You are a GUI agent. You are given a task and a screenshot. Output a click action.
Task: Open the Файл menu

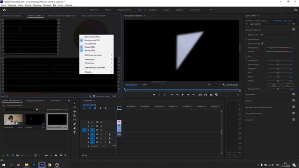pos(3,5)
